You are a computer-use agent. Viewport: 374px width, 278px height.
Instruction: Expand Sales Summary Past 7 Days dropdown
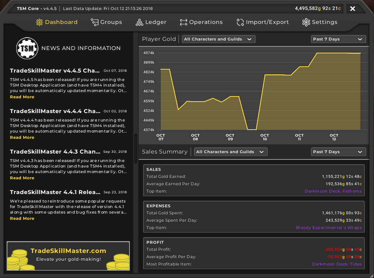click(x=338, y=152)
